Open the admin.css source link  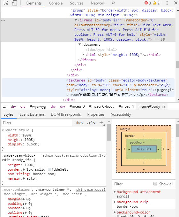[x=74, y=155]
